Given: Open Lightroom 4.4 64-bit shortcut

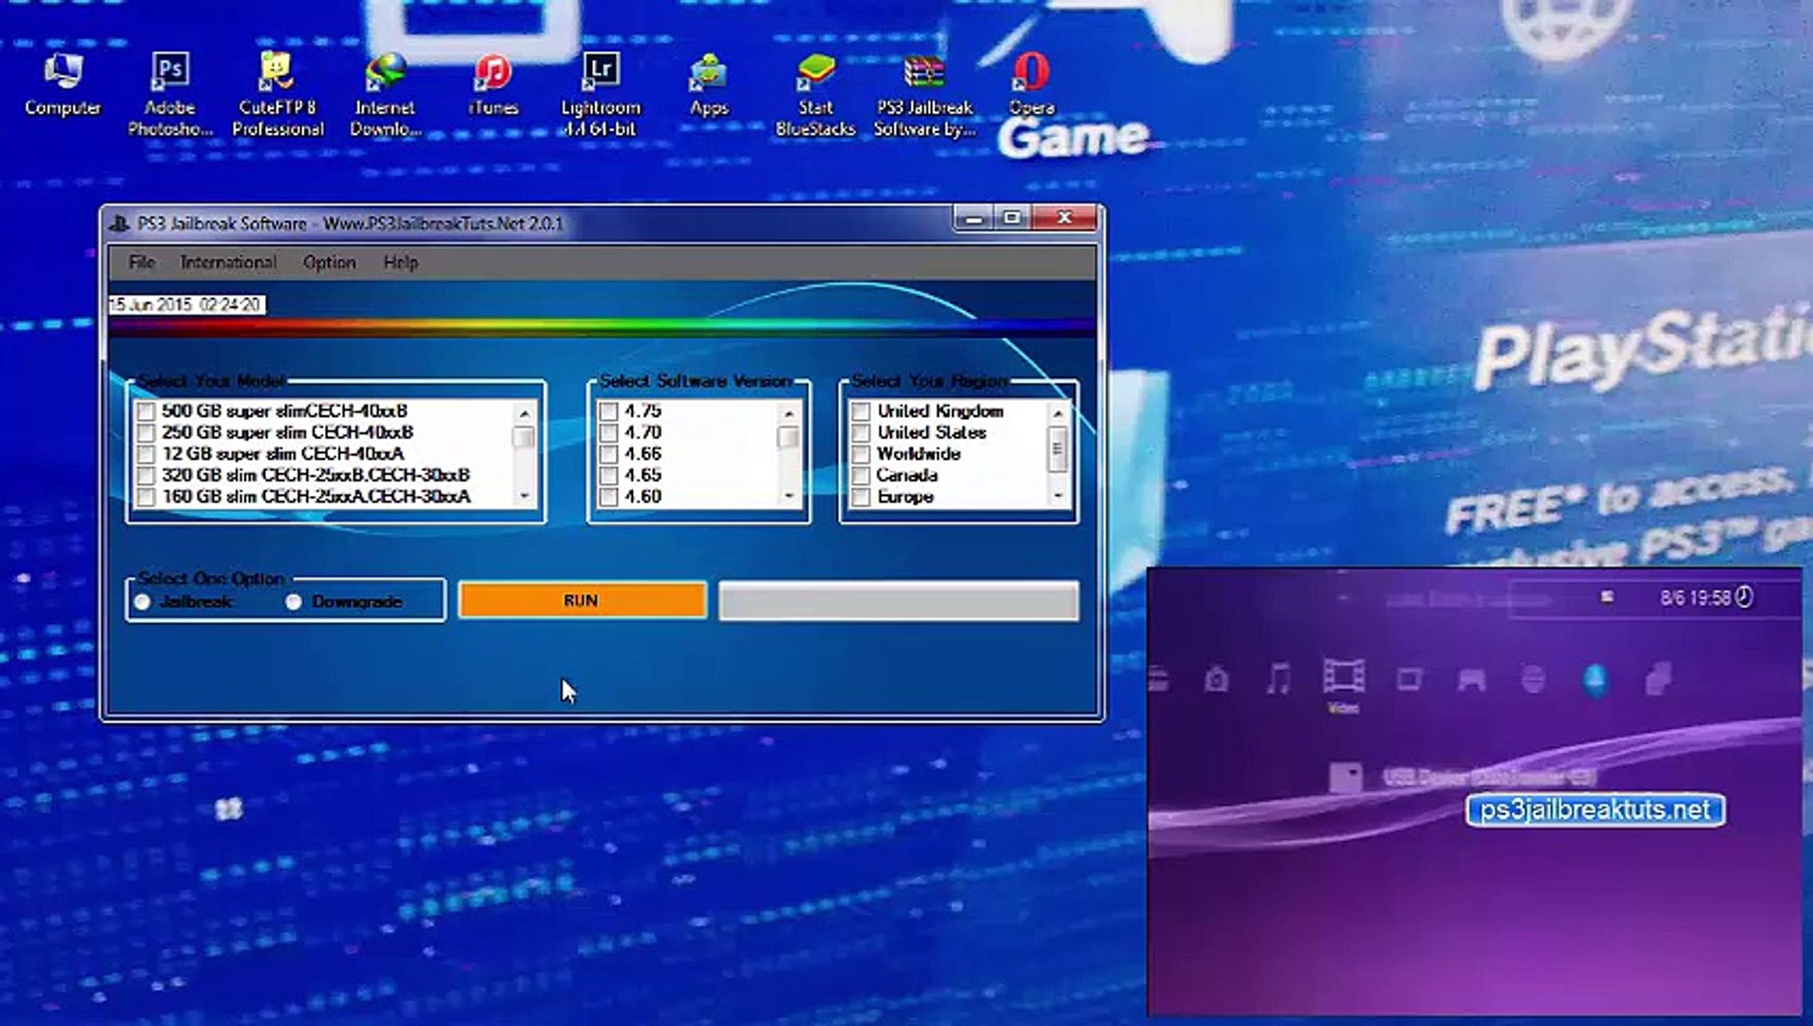Looking at the screenshot, I should tap(601, 93).
